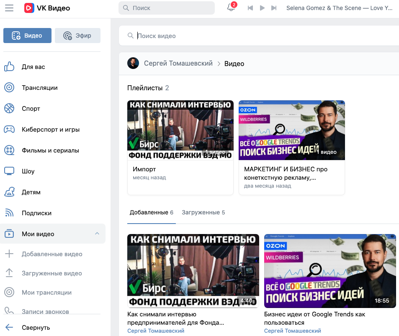Viewport: 399px width, 336px height.
Task: Click Мои трансляции circle icon
Action: (x=9, y=292)
